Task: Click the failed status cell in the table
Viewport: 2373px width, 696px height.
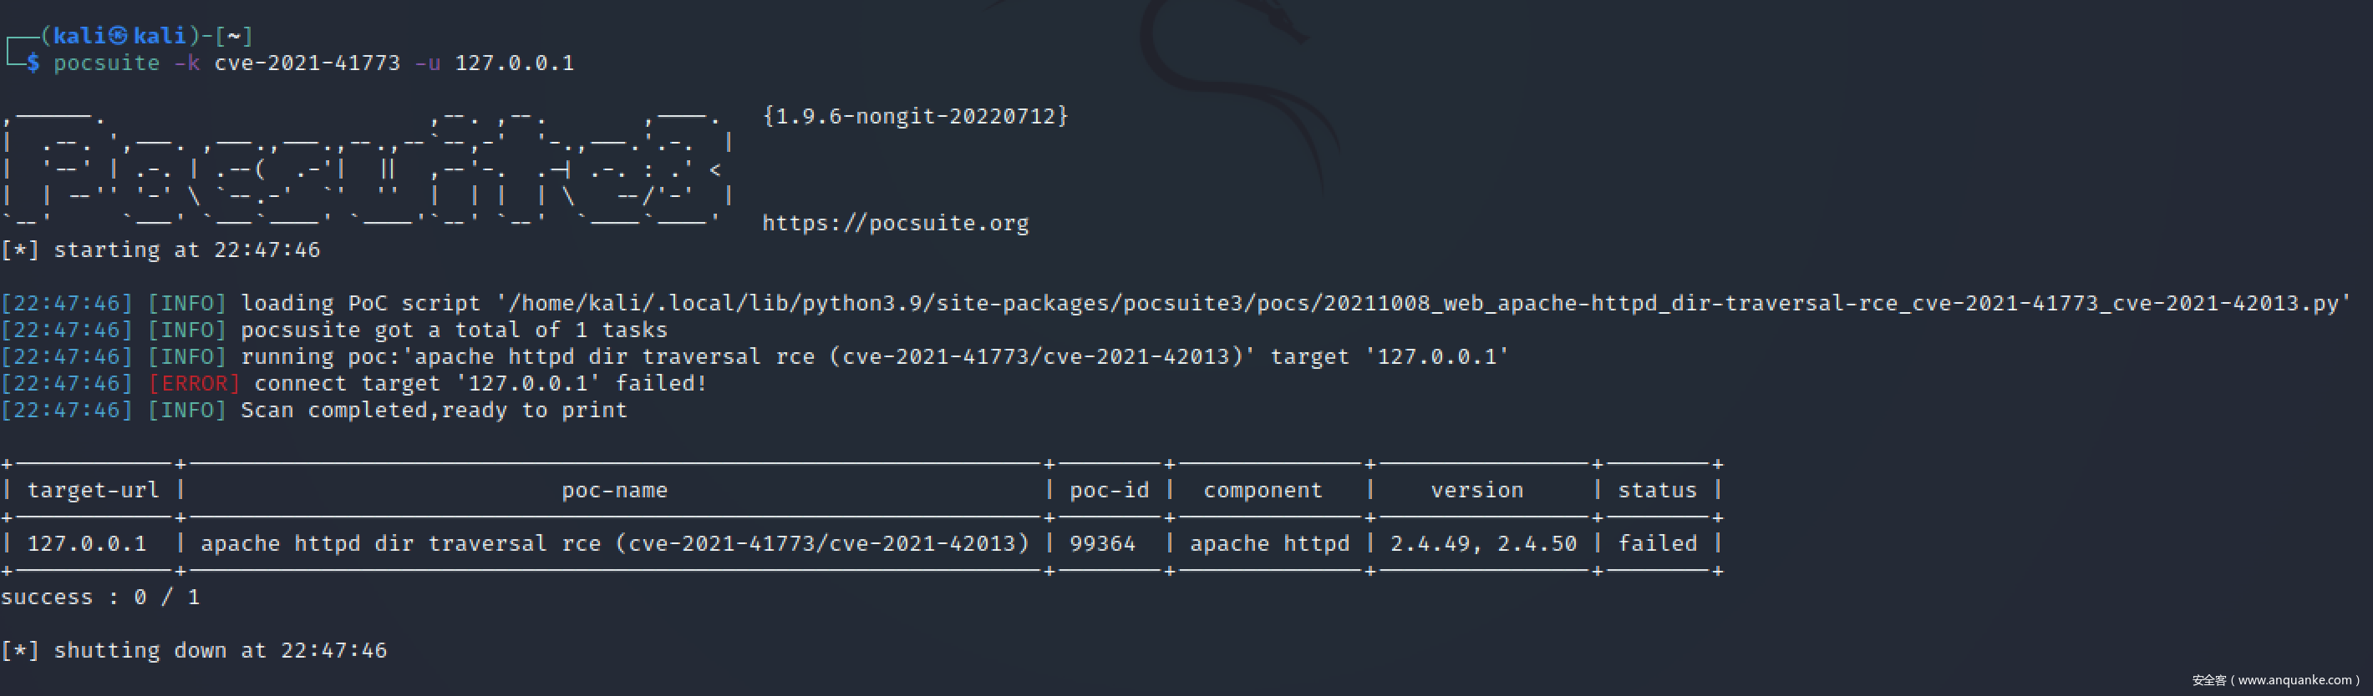Action: point(1656,544)
